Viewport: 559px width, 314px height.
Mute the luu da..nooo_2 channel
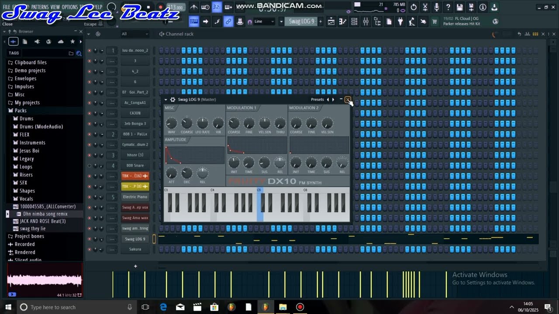click(x=90, y=51)
